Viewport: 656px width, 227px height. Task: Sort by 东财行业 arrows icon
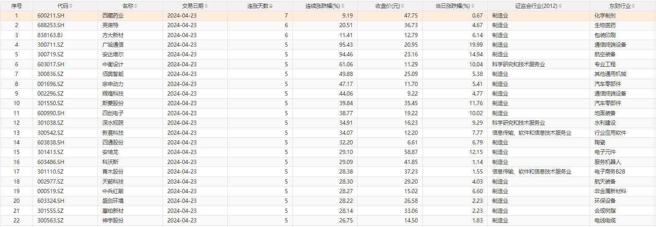pos(633,6)
